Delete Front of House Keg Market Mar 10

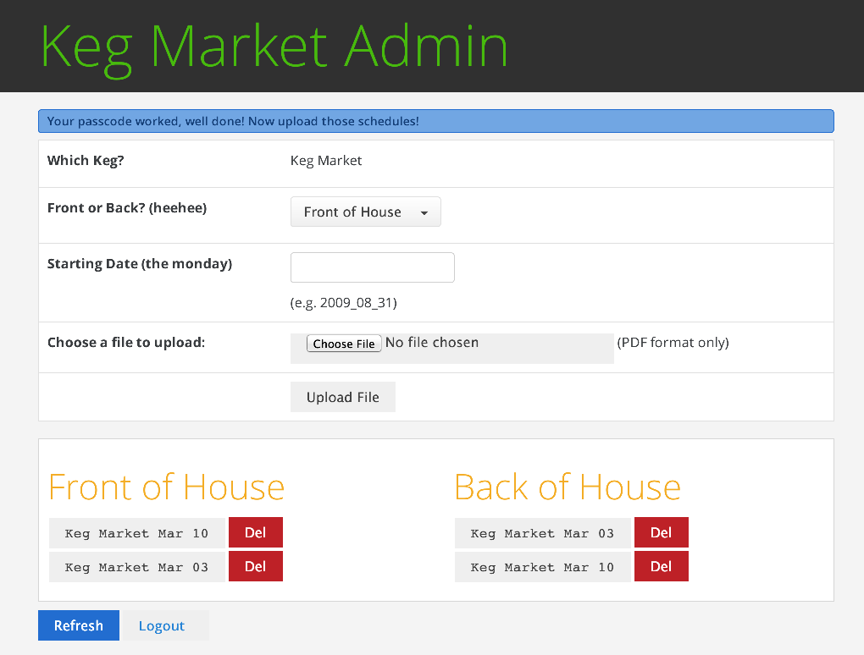pyautogui.click(x=256, y=532)
